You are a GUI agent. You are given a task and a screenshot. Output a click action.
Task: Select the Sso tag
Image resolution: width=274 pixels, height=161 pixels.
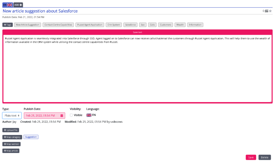(143, 25)
